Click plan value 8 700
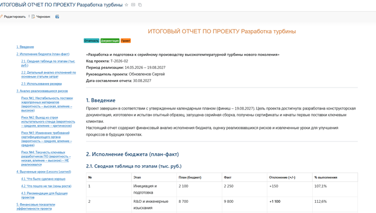 pos(183,201)
